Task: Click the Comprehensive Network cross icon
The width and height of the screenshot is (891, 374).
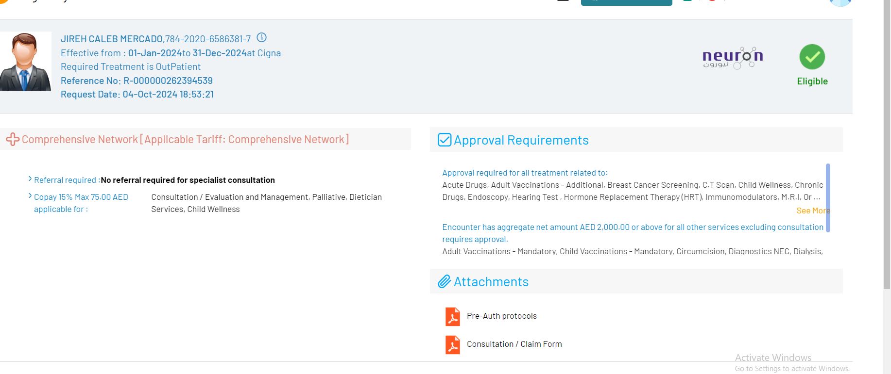Action: [x=13, y=140]
